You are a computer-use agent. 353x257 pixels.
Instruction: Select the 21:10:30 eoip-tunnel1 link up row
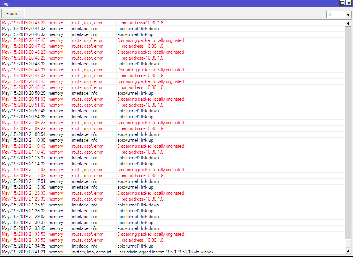(x=173, y=140)
